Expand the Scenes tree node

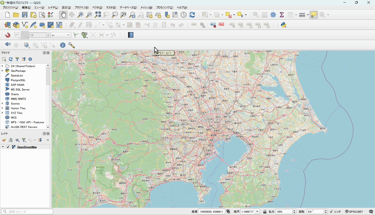[x=2, y=103]
